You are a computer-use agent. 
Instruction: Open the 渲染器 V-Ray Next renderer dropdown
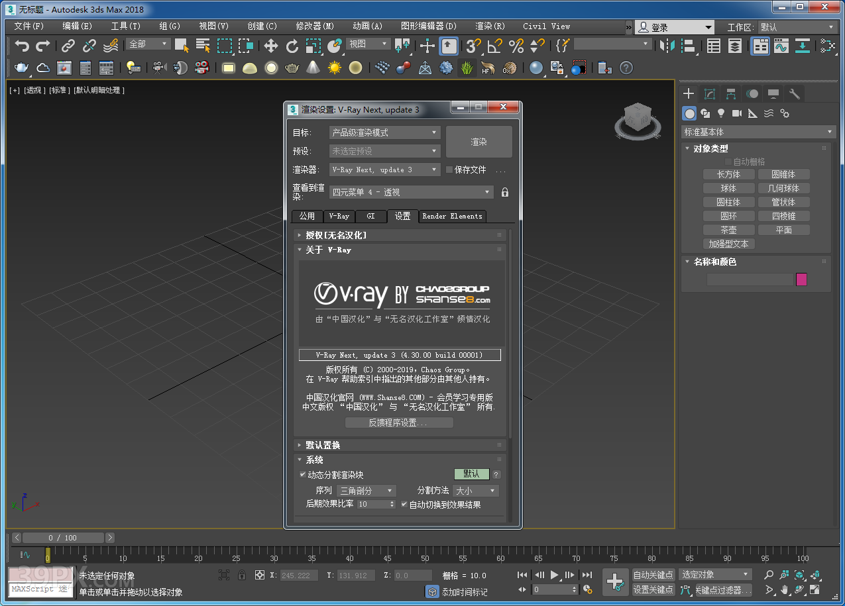click(385, 170)
